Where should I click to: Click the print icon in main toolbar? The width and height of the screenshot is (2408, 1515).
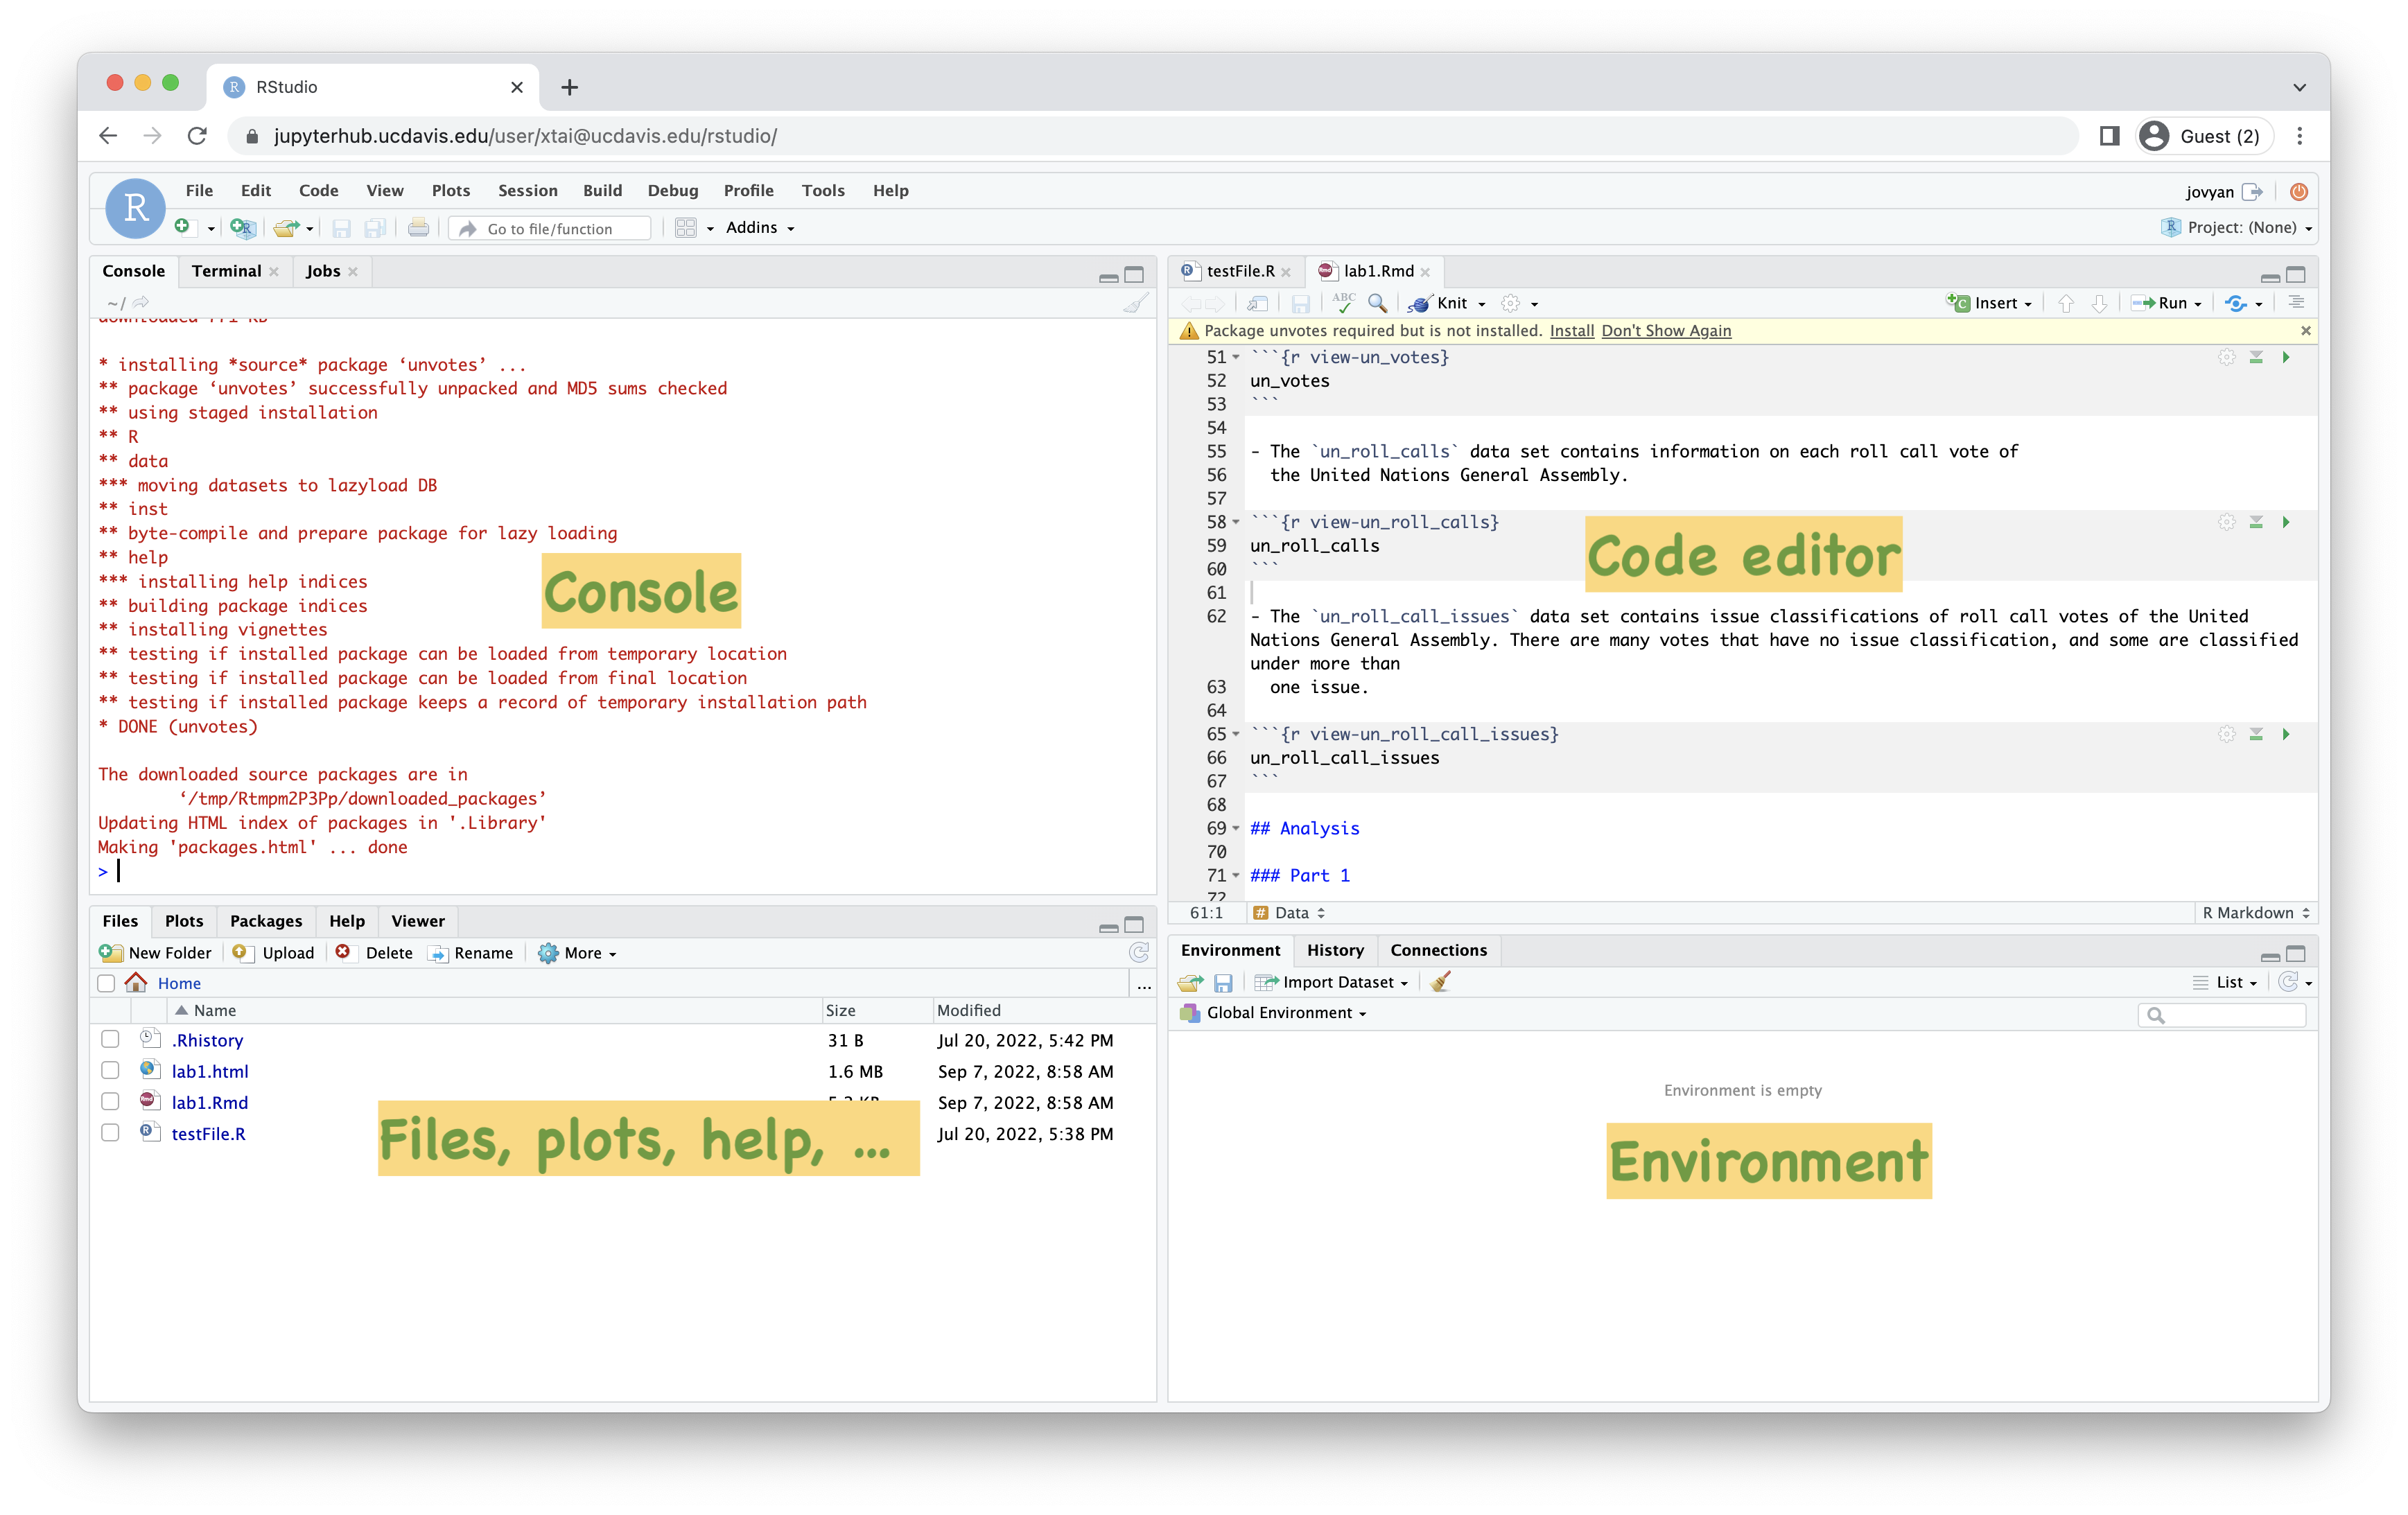[x=418, y=229]
